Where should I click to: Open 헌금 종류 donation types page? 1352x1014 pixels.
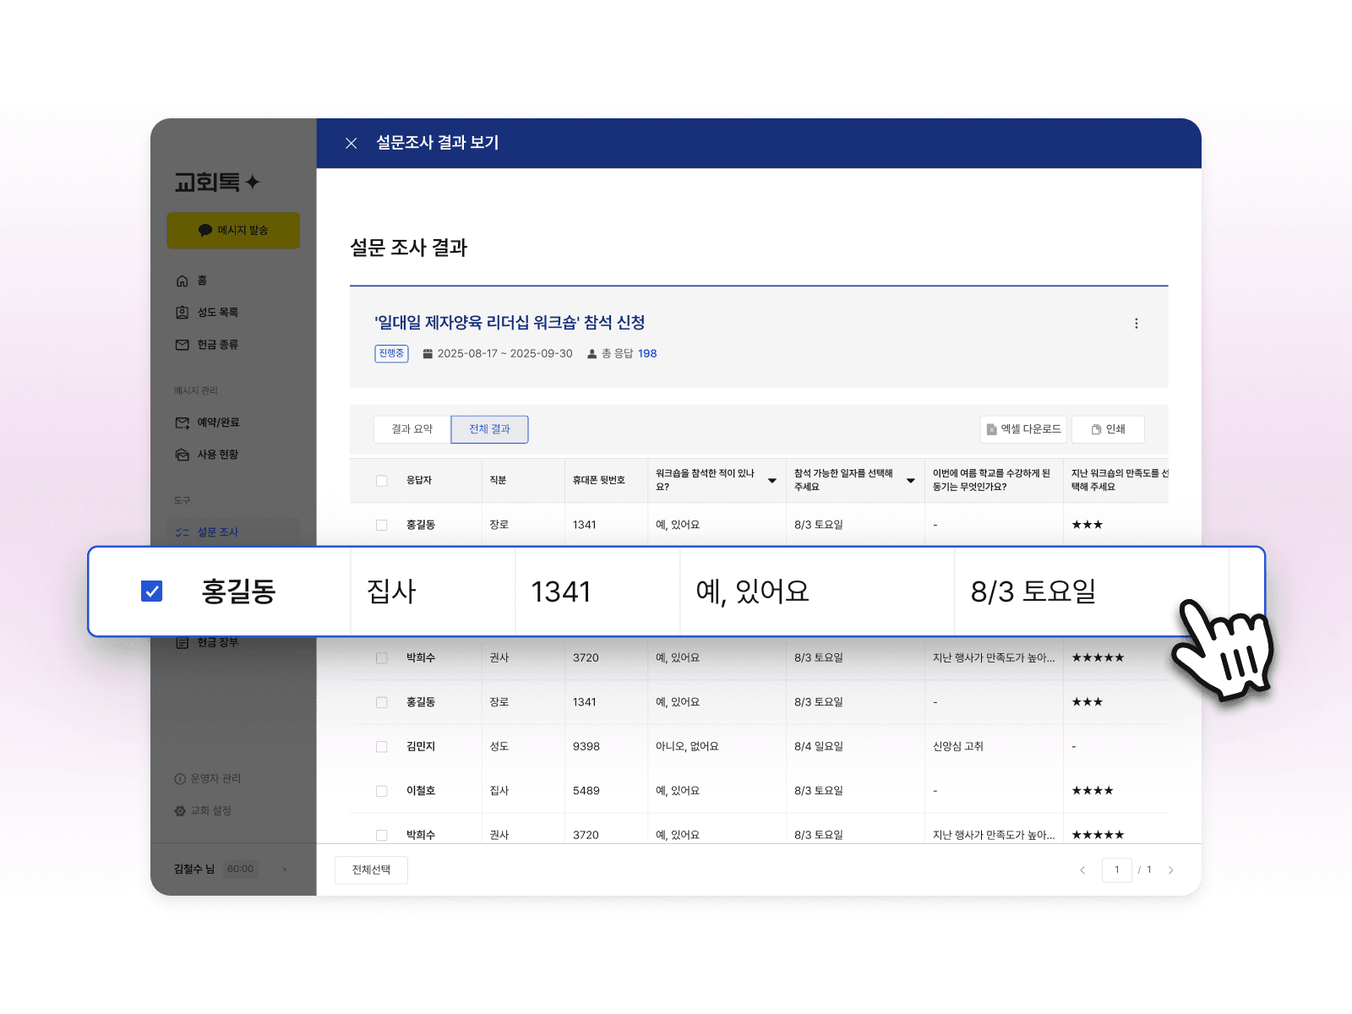[211, 345]
